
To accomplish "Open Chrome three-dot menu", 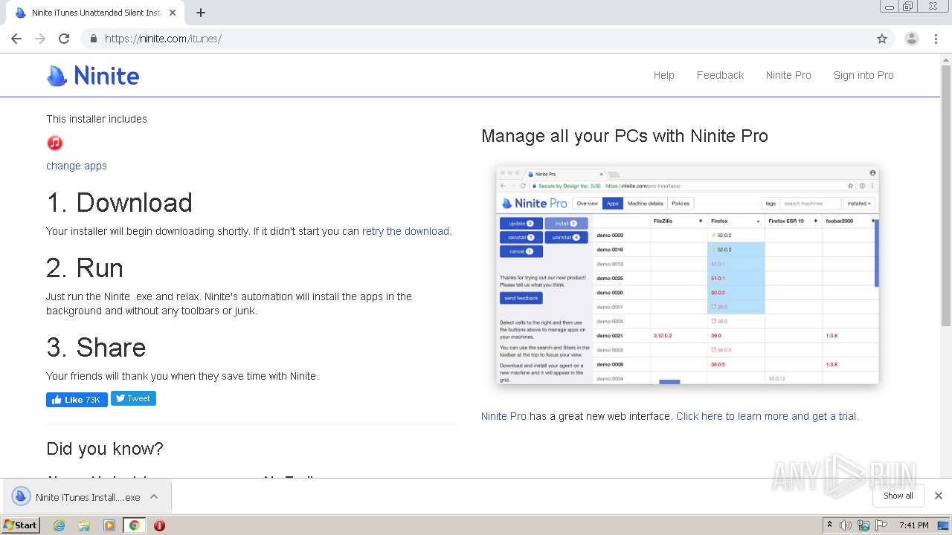I will tap(936, 39).
